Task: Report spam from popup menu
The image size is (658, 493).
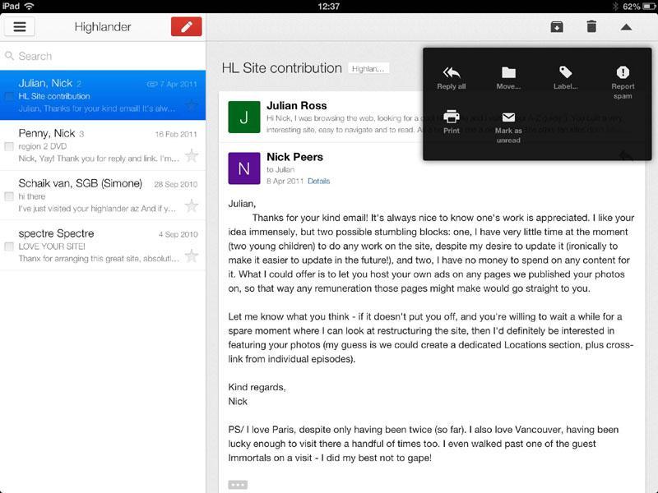Action: [623, 83]
